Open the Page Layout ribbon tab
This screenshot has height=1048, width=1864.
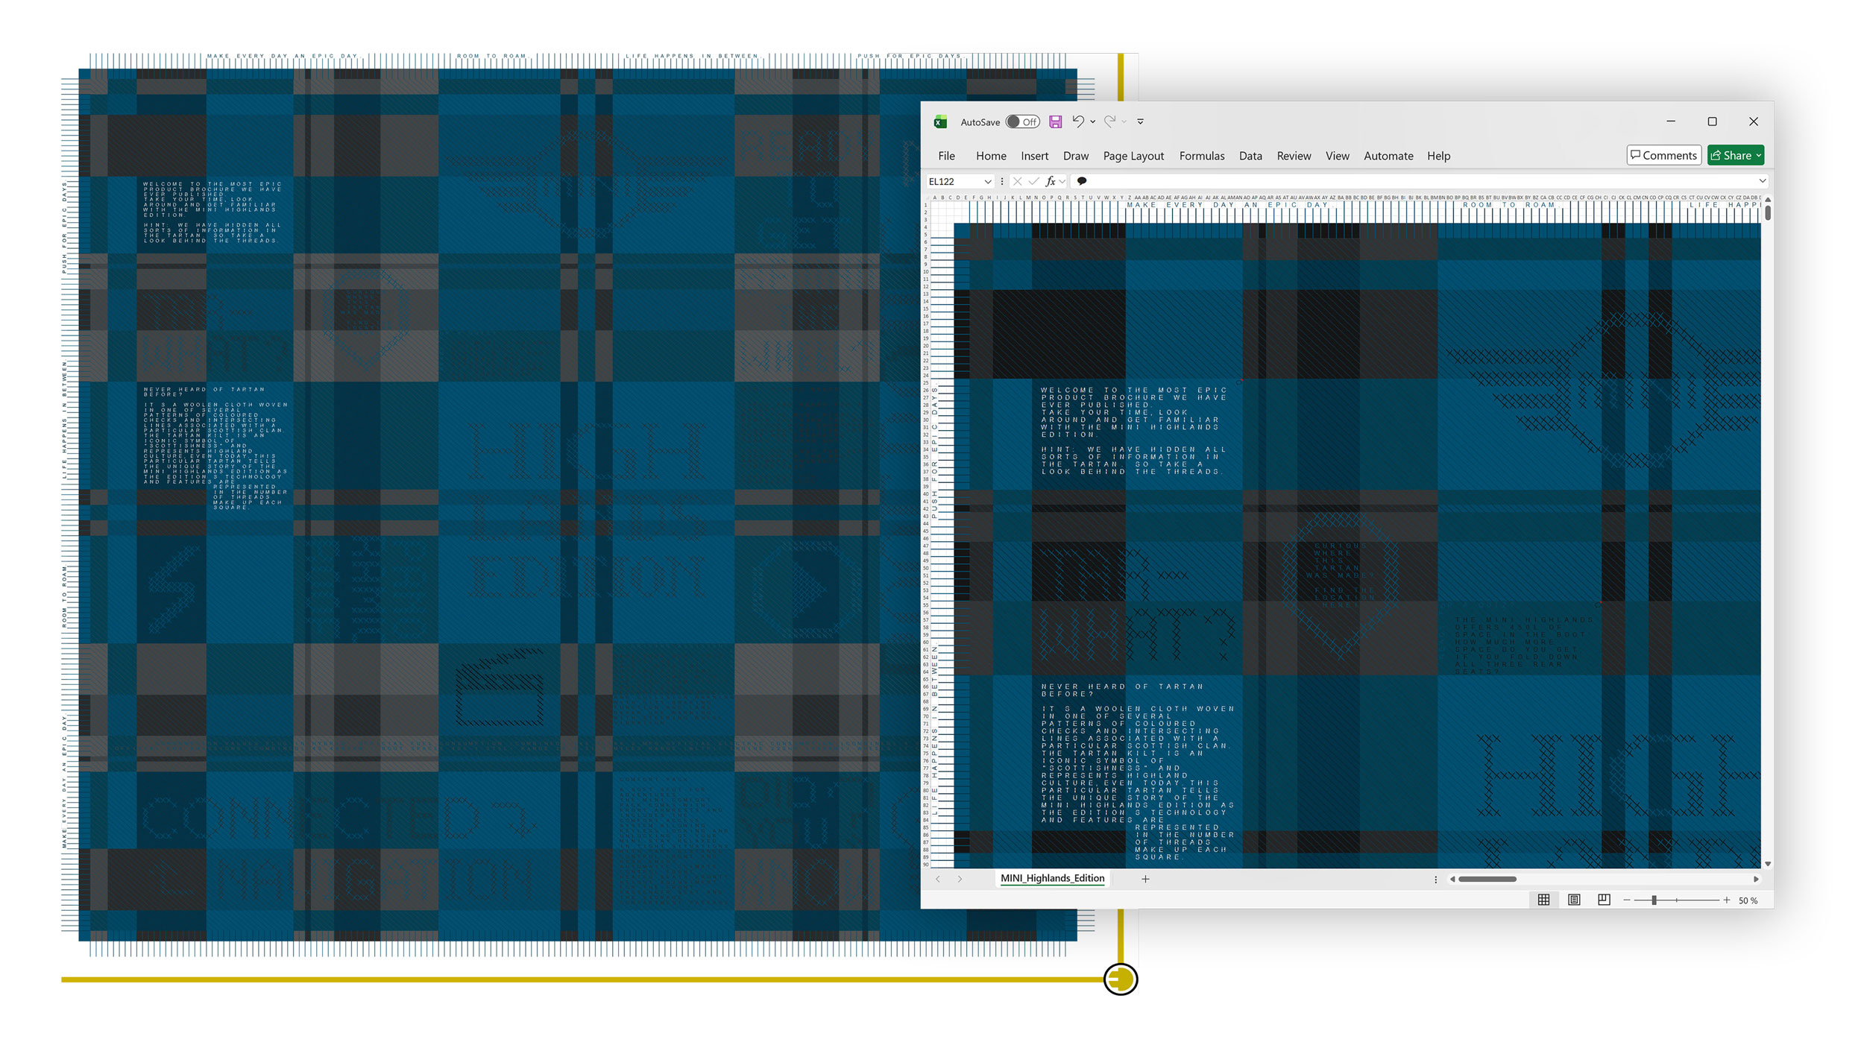[1133, 156]
